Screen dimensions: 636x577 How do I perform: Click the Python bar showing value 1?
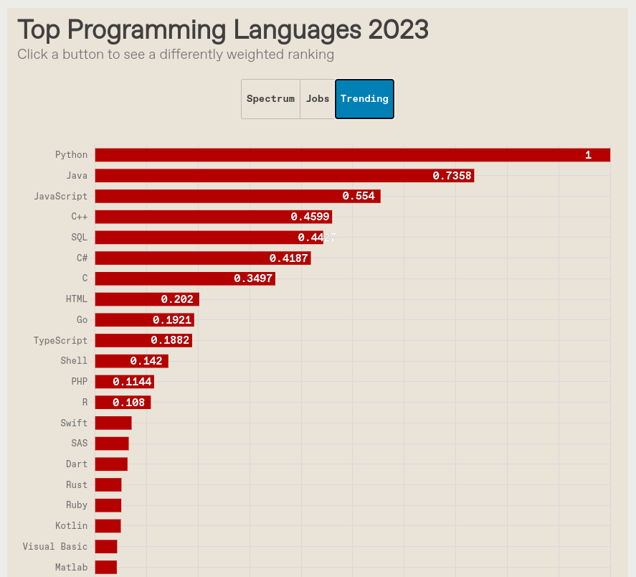[351, 154]
